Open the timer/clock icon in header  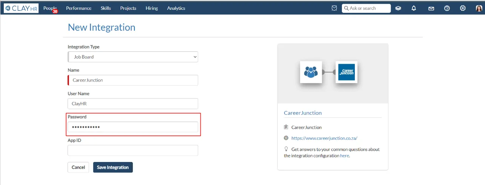click(334, 8)
